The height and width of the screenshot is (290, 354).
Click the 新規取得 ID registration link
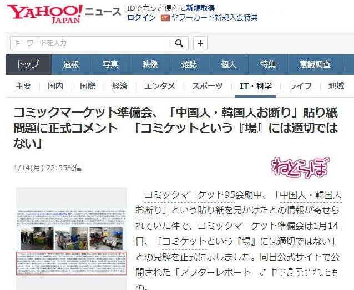click(x=200, y=8)
